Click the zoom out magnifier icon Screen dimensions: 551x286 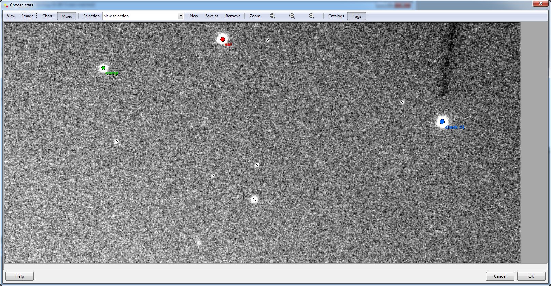(x=292, y=16)
